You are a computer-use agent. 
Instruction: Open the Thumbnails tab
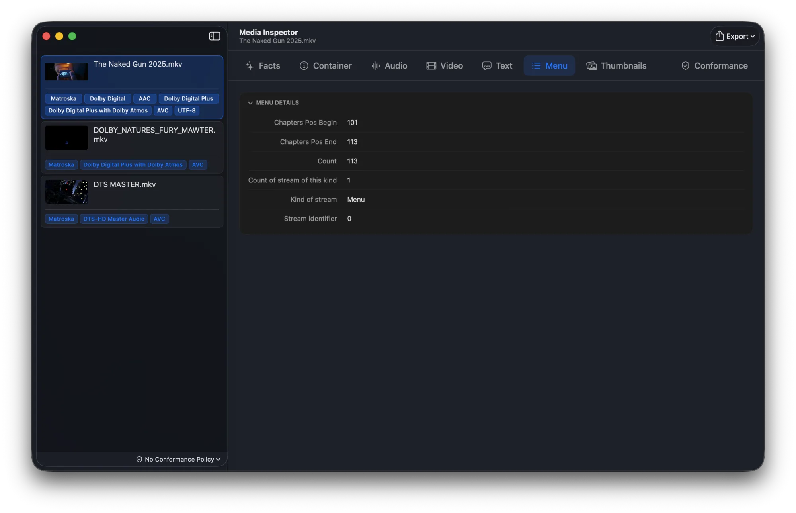point(616,66)
